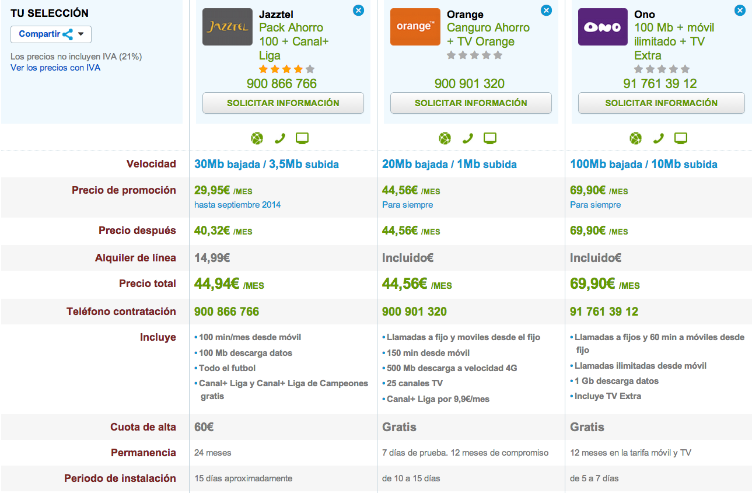Click '15 días aproximadamente' installation value

coord(243,478)
